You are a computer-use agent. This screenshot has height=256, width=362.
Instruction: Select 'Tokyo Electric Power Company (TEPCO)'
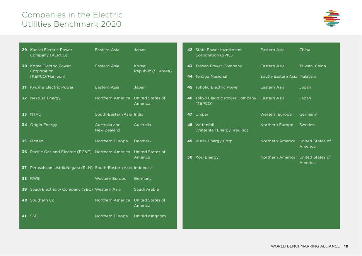[225, 101]
